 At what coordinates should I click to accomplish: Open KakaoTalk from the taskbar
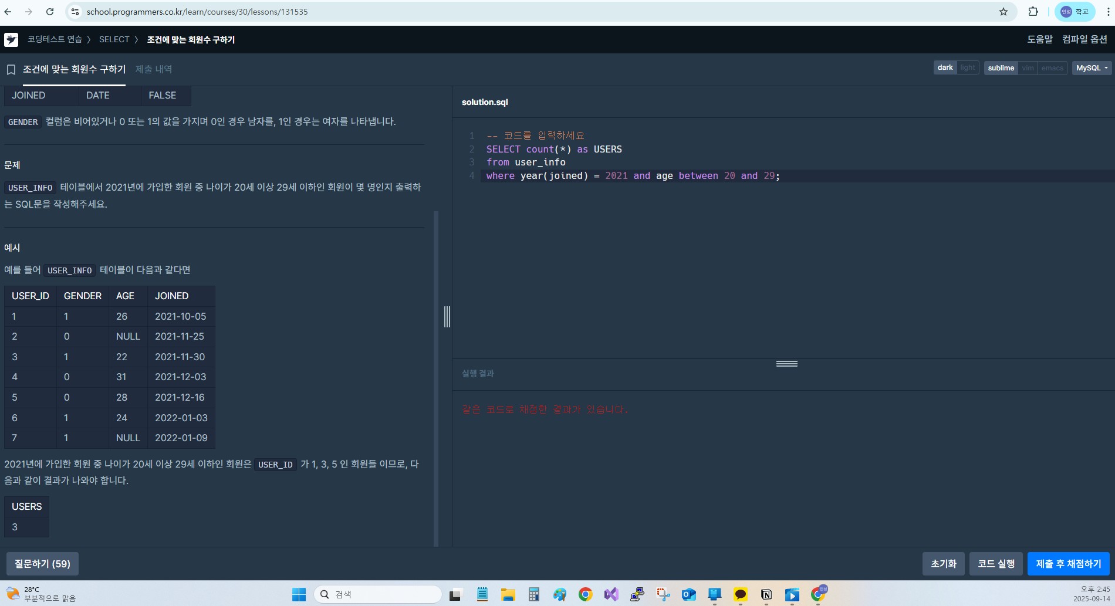[x=741, y=594]
